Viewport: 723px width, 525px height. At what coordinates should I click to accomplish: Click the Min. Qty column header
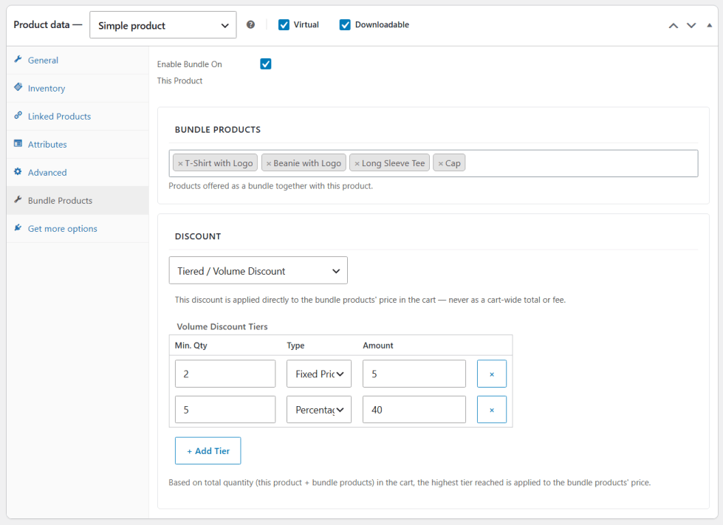[191, 346]
